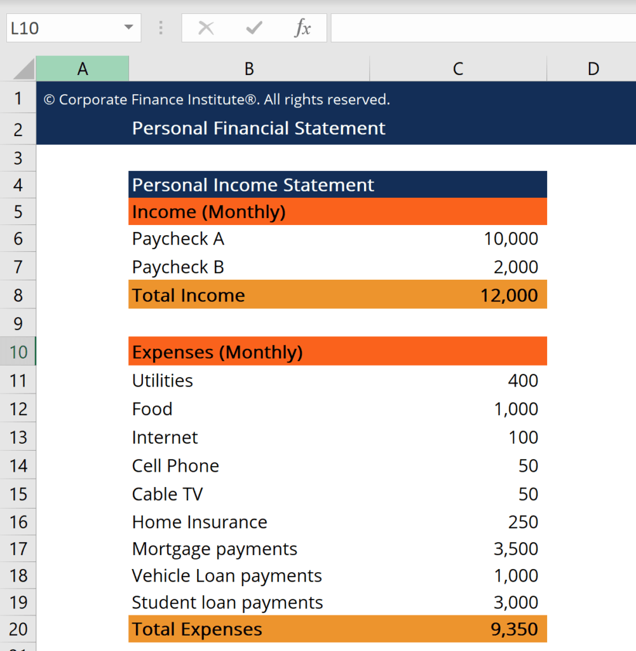The height and width of the screenshot is (651, 636).
Task: Select column header C
Action: pos(458,68)
